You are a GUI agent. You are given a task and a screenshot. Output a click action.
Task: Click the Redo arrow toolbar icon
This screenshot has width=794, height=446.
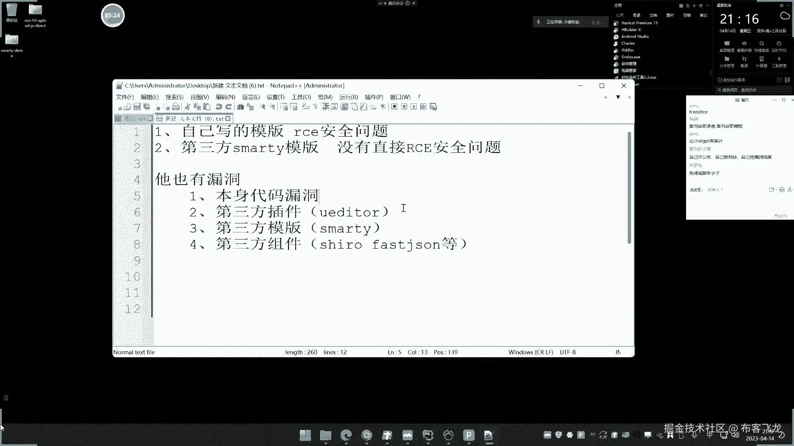coord(228,107)
